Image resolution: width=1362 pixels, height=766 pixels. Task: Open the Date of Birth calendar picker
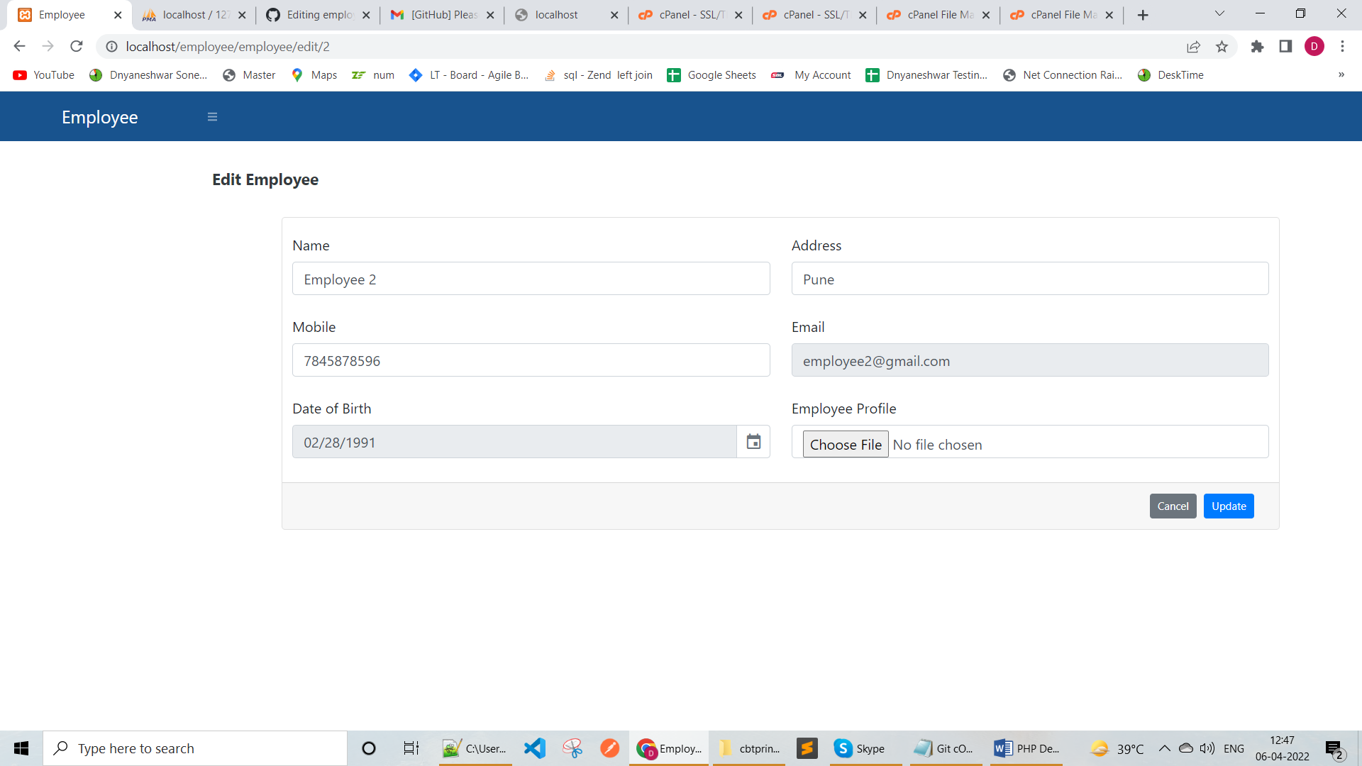tap(753, 441)
